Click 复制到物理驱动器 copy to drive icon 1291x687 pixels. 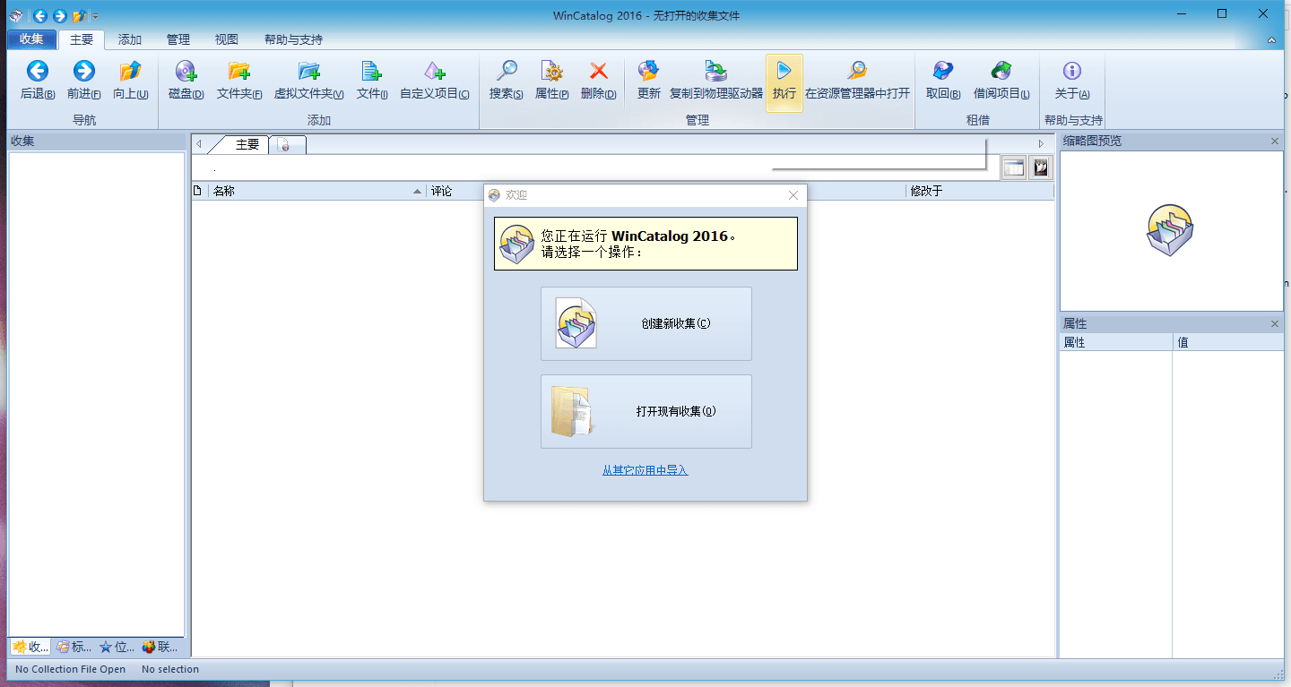tap(715, 72)
